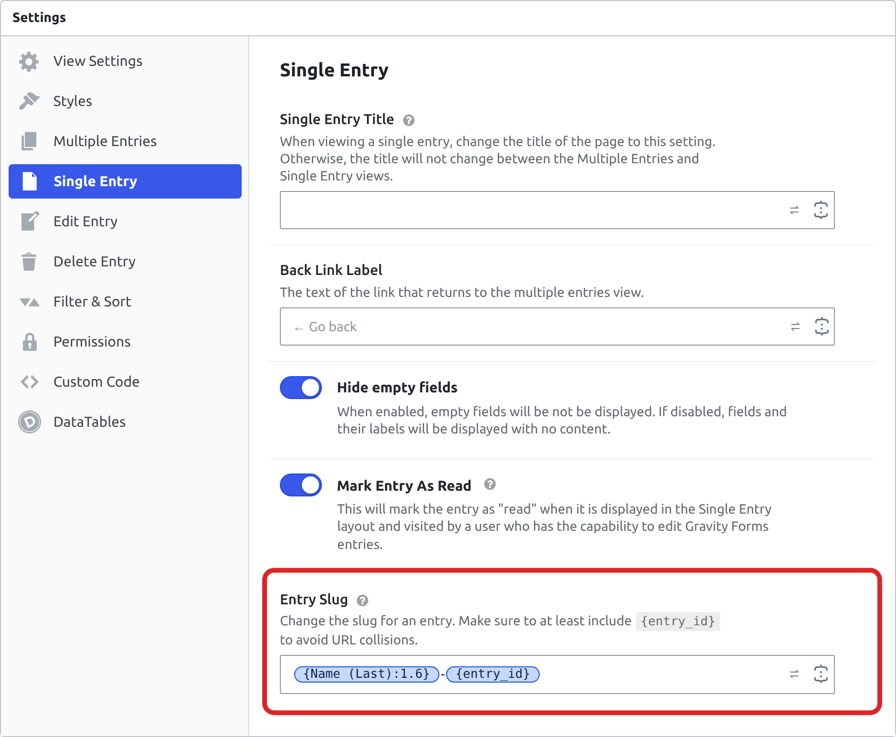The width and height of the screenshot is (896, 737).
Task: Switch to Multiple Entries settings
Action: [x=125, y=141]
